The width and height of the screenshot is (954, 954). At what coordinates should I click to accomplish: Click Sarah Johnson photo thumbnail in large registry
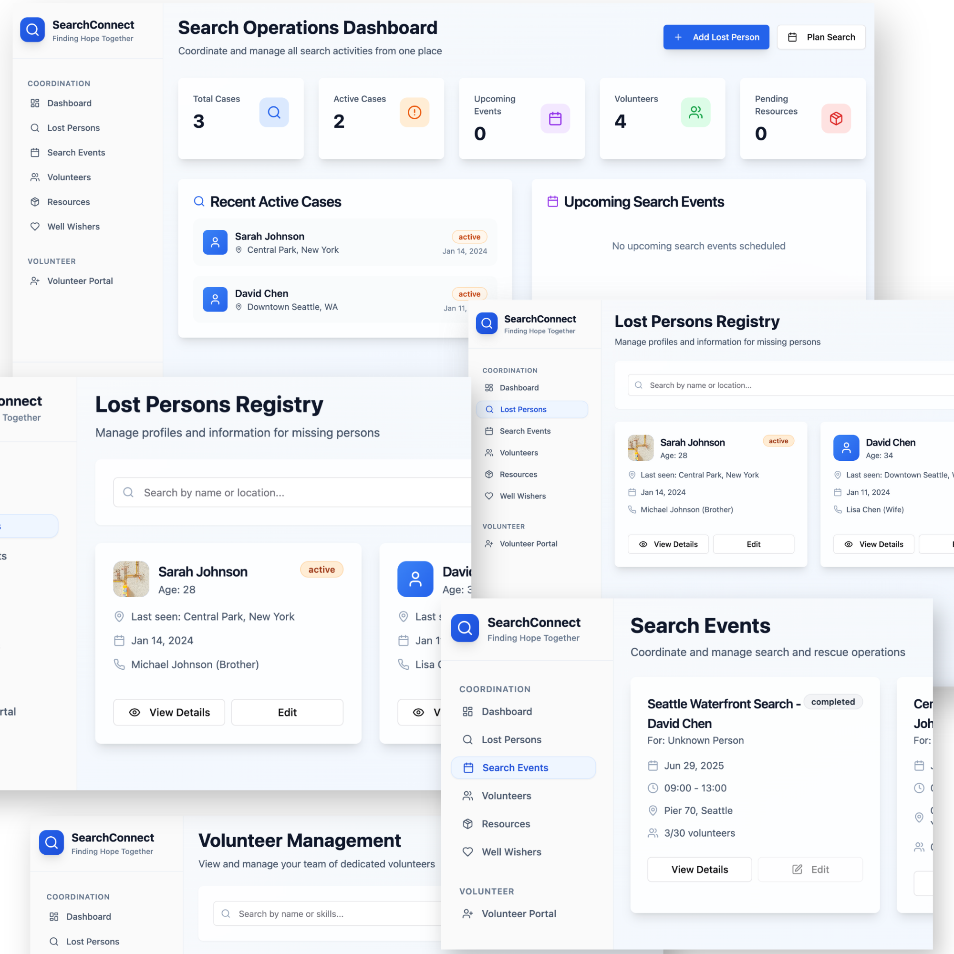[x=131, y=579]
